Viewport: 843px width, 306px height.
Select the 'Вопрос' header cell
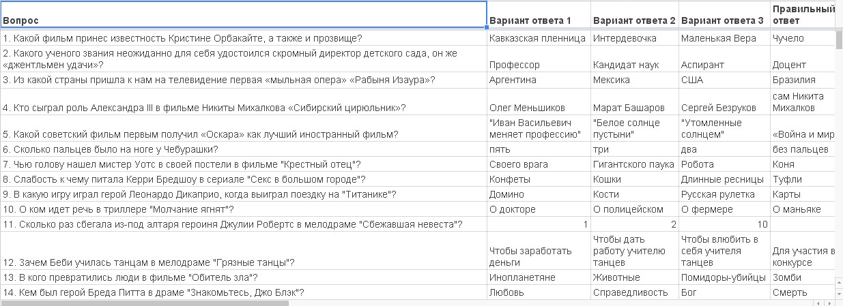tap(244, 14)
